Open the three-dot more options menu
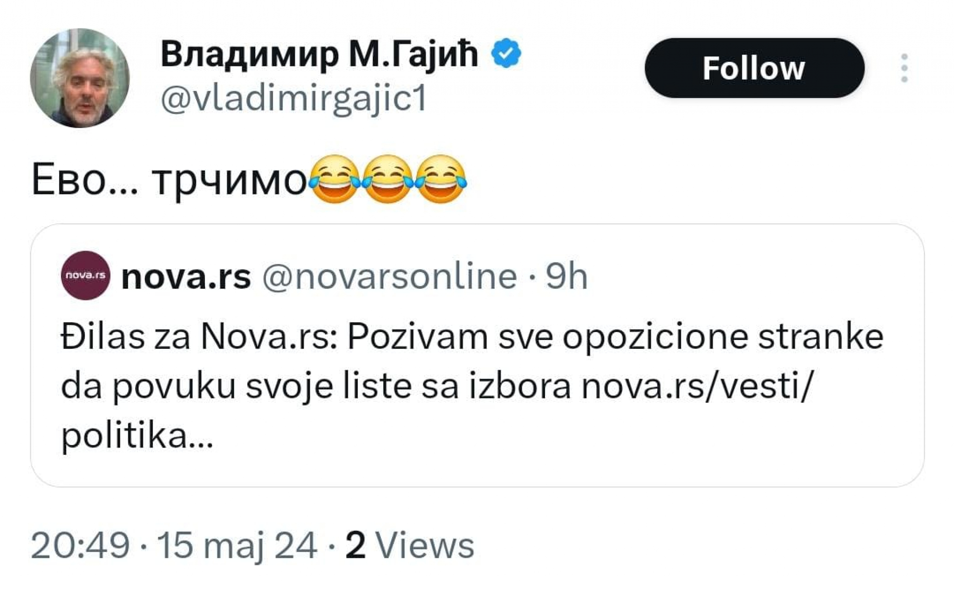The width and height of the screenshot is (954, 589). coord(904,68)
